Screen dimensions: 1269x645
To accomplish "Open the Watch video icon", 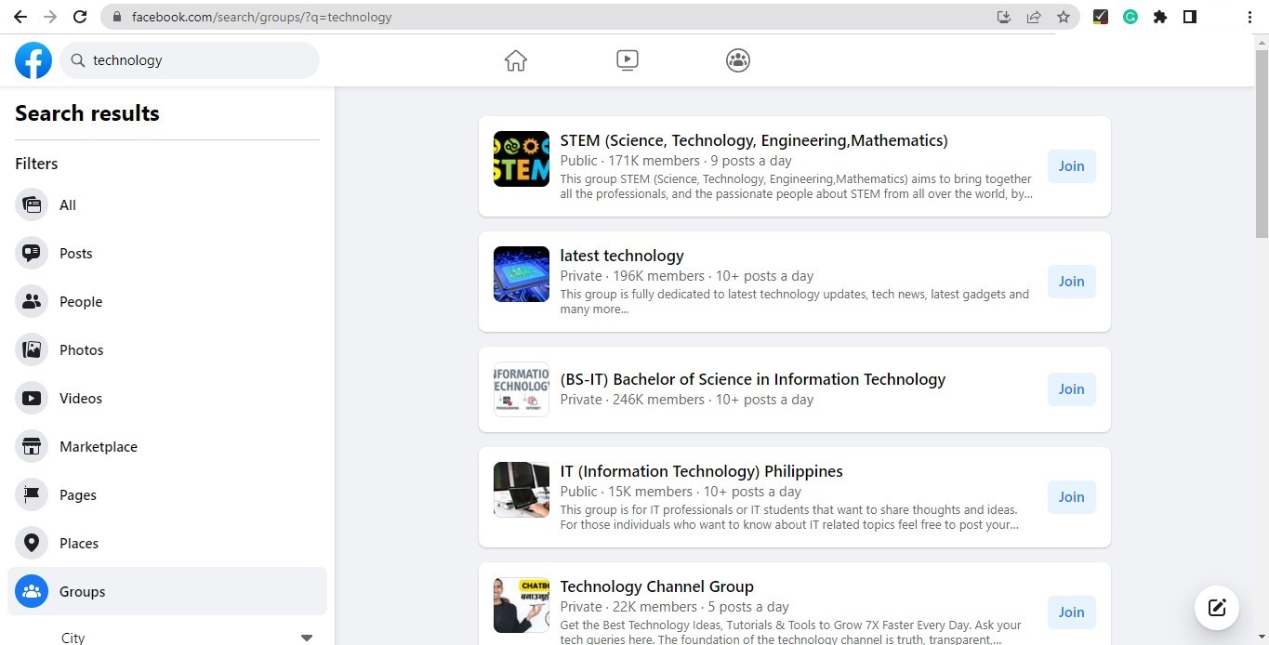I will pyautogui.click(x=628, y=60).
